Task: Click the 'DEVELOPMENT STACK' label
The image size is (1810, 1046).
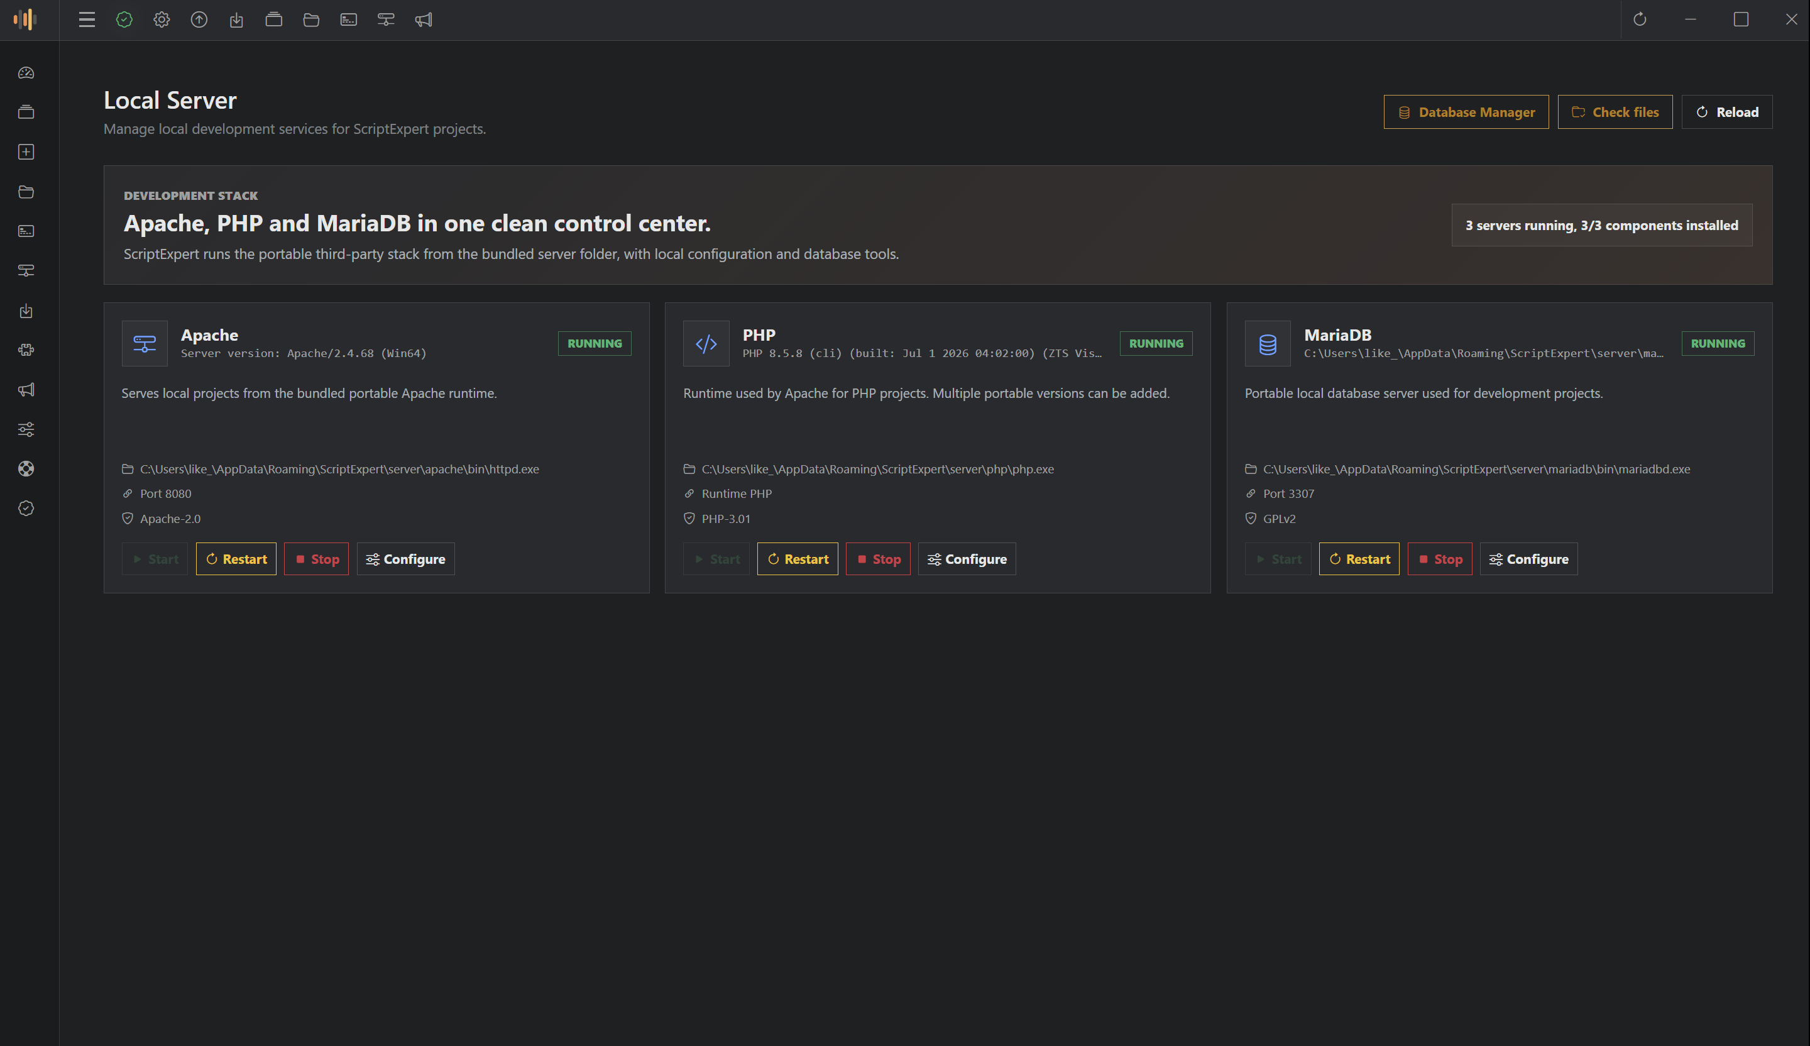Action: coord(190,195)
